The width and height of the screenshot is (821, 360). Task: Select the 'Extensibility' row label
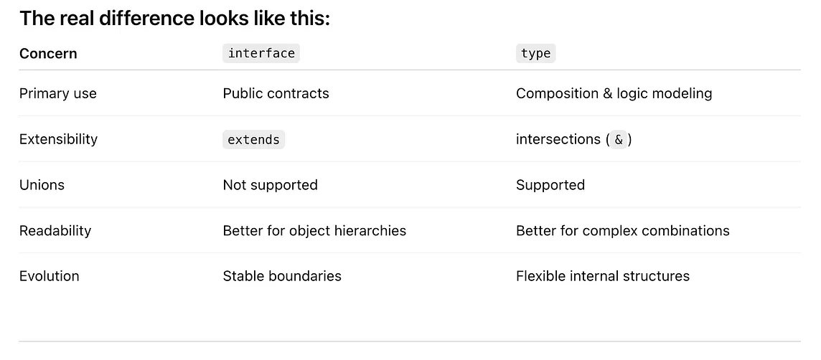[58, 139]
